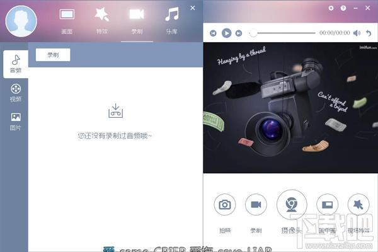Enable 画中画 picture-in-picture mode

pyautogui.click(x=327, y=205)
